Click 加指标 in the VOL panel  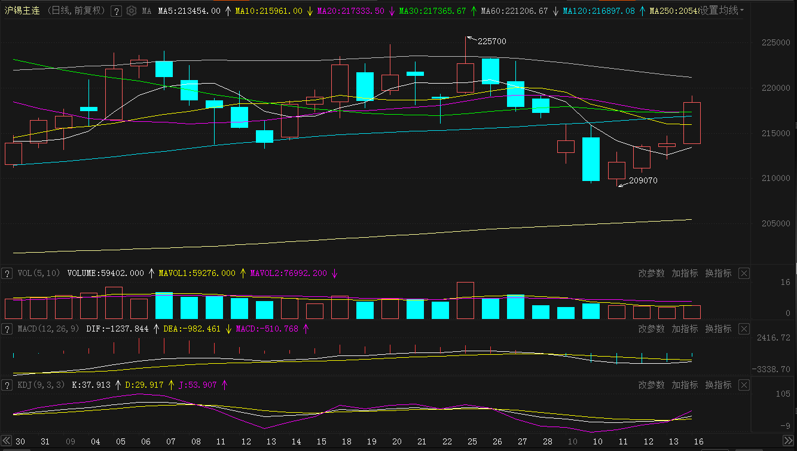tap(685, 273)
